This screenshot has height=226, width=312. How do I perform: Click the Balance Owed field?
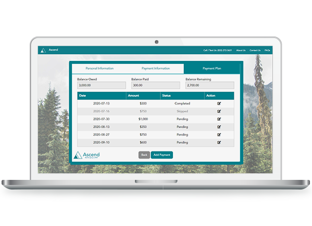[x=101, y=86]
